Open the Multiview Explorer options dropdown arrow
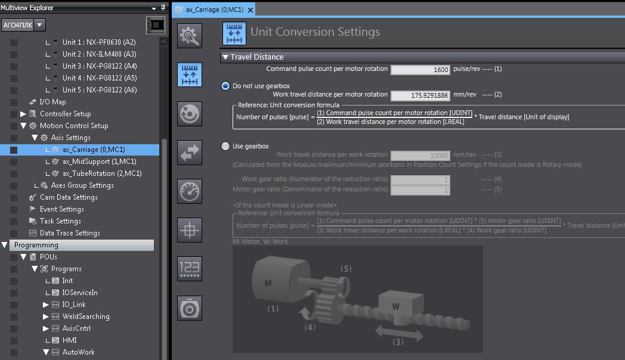 154,8
